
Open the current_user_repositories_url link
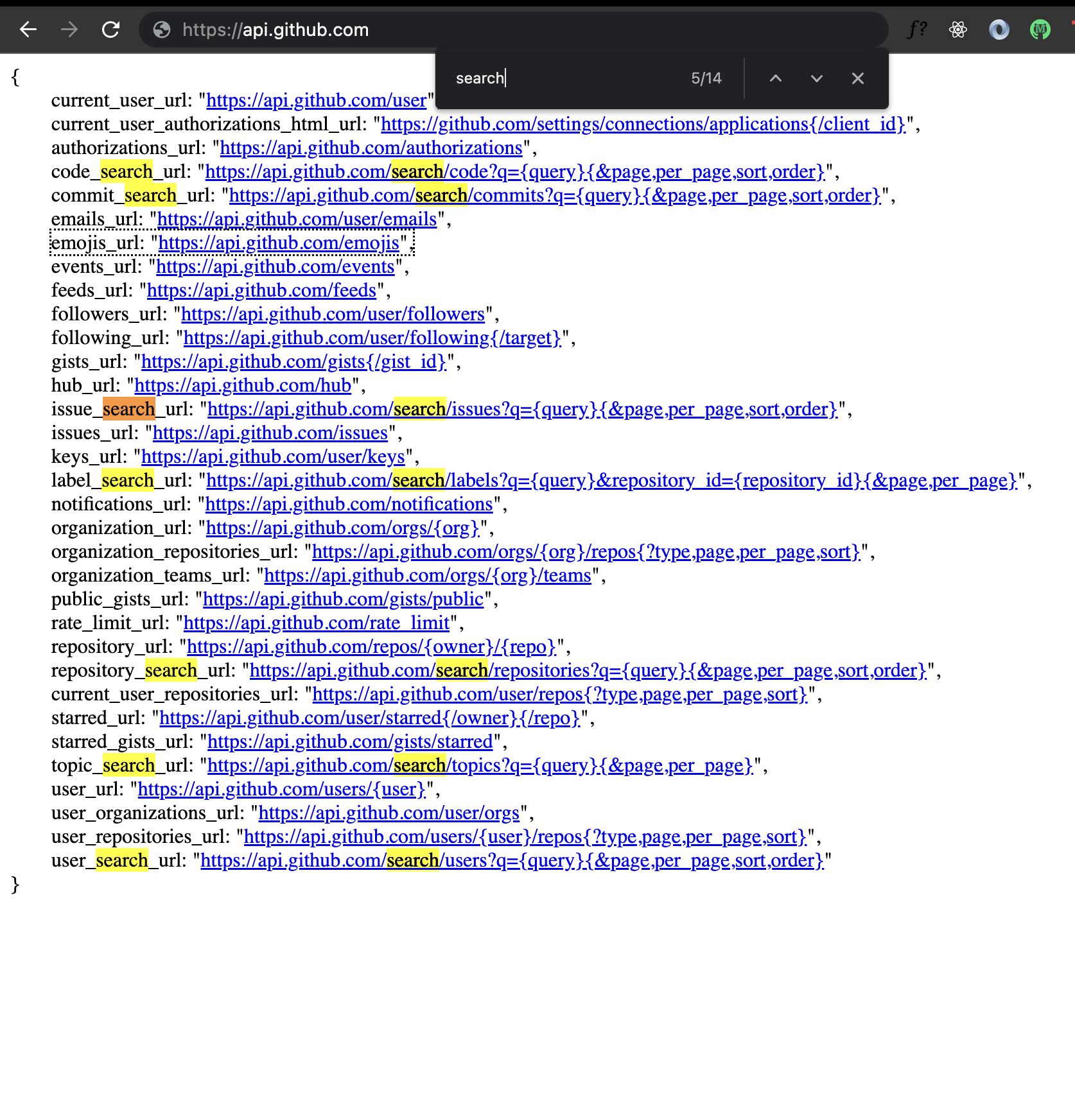560,695
